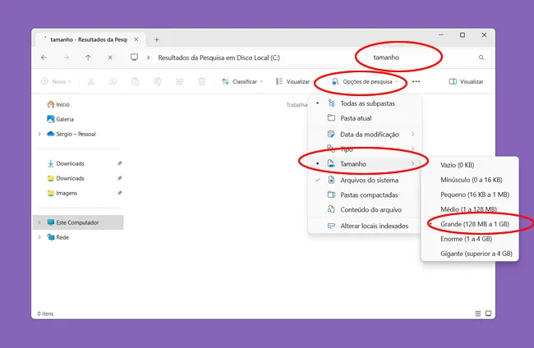
Task: Click the Visualizar preview pane button
Action: click(466, 81)
